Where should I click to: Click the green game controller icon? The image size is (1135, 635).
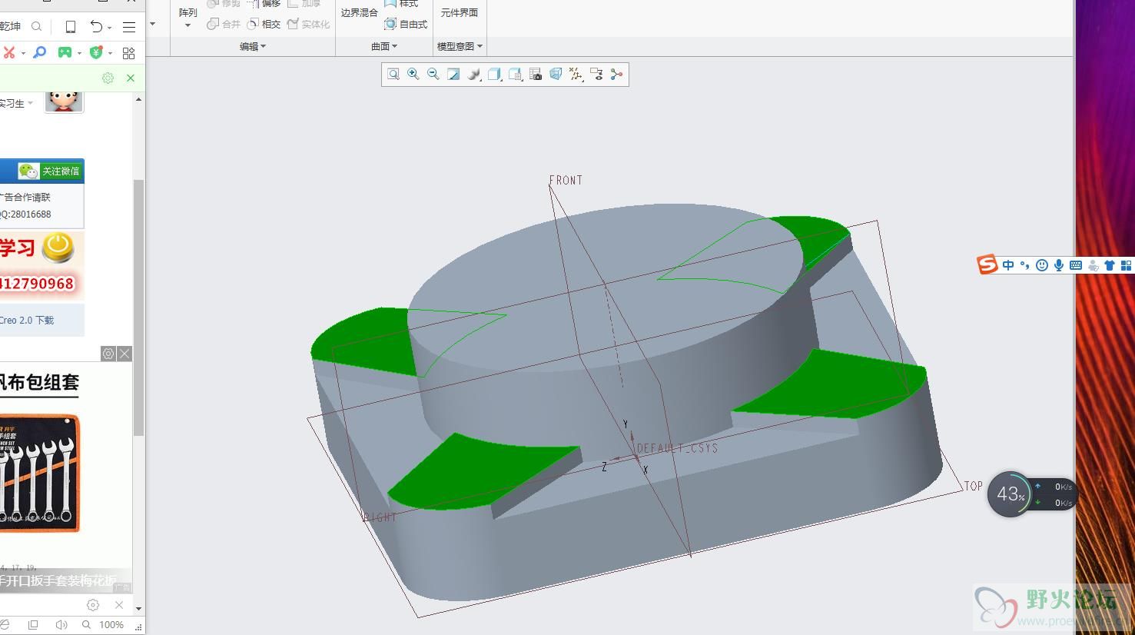tap(65, 52)
